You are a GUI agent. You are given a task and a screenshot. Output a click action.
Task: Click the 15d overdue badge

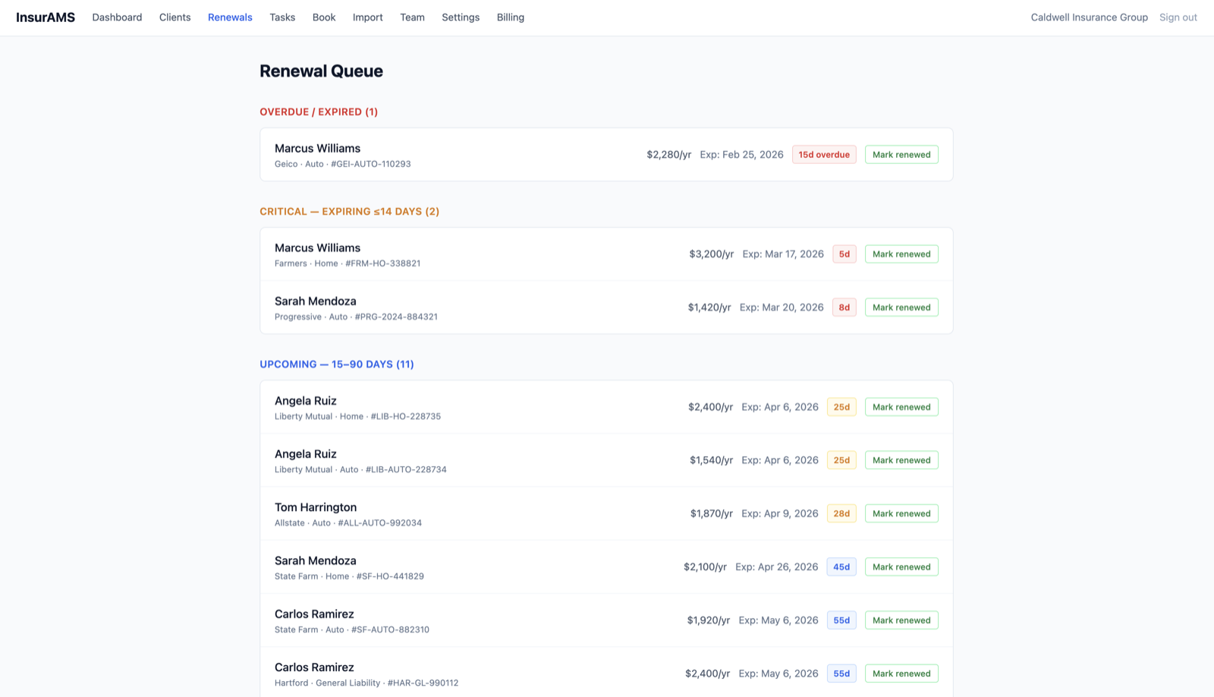pos(824,154)
